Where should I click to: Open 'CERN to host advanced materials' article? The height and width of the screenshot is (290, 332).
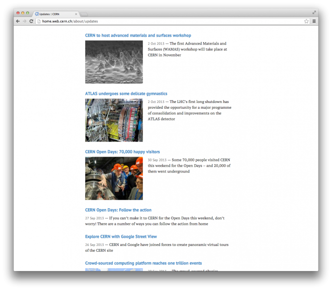138,35
